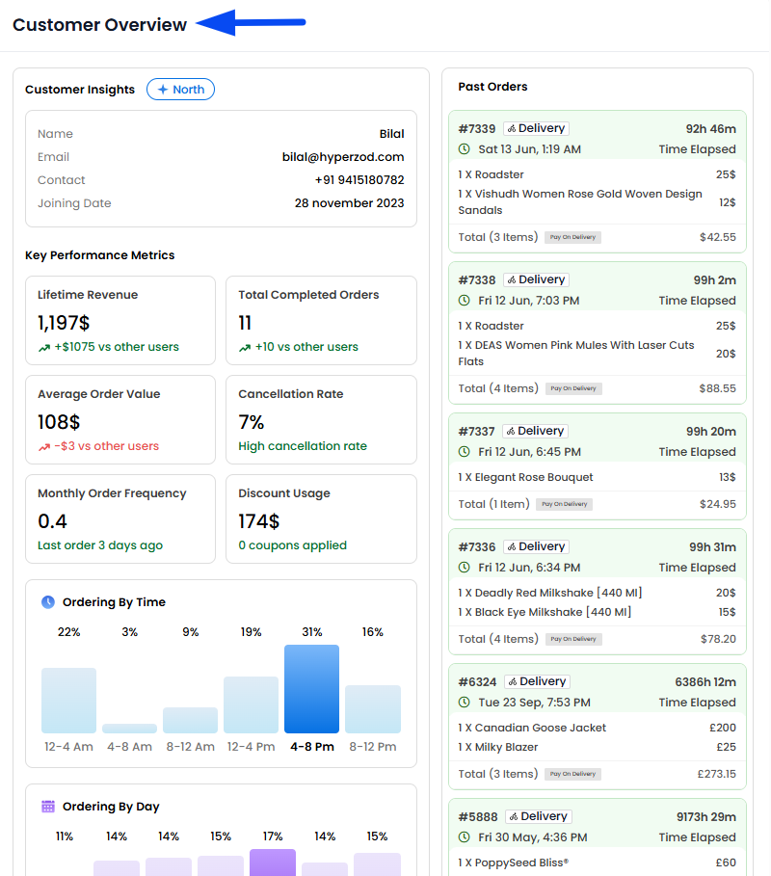771x876 pixels.
Task: Click the purple calendar icon next to Ordering By Day
Action: coord(48,807)
